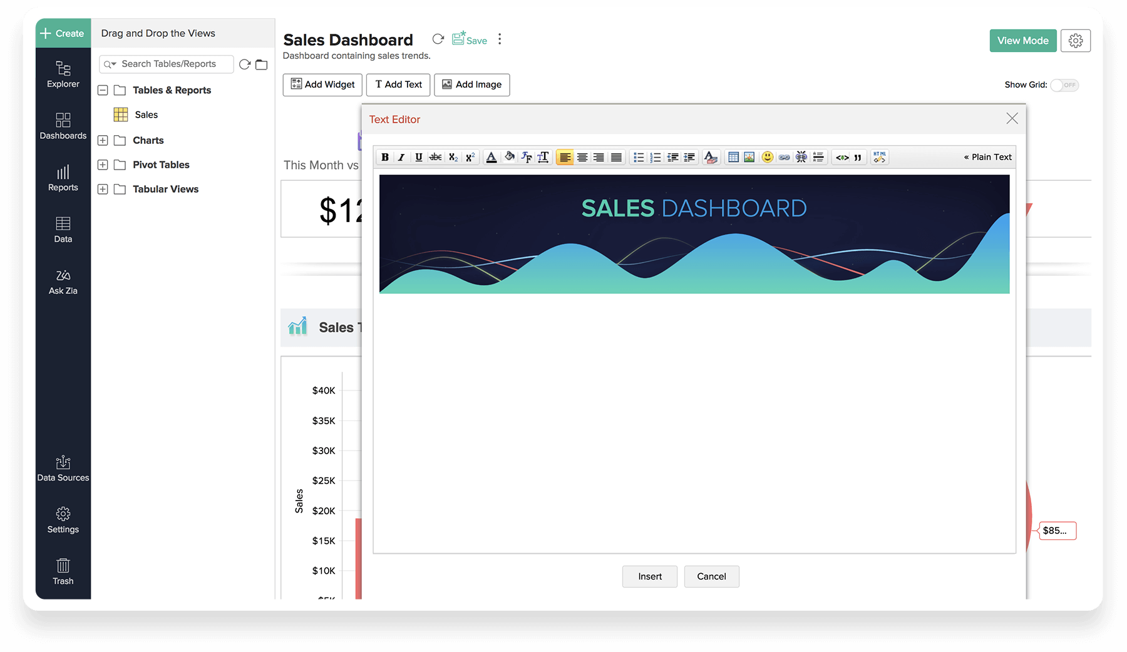Expand the Charts folder
The width and height of the screenshot is (1127, 652).
(x=103, y=141)
